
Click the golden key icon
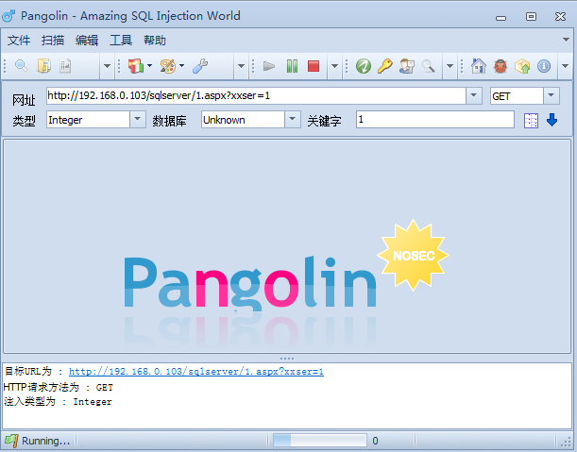(x=385, y=66)
